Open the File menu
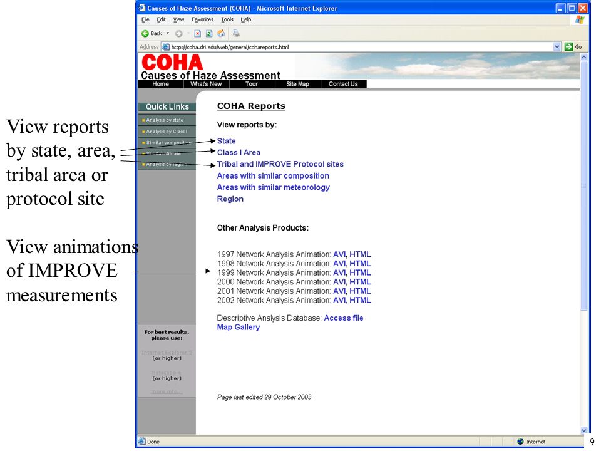This screenshot has height=451, width=601. click(x=146, y=19)
